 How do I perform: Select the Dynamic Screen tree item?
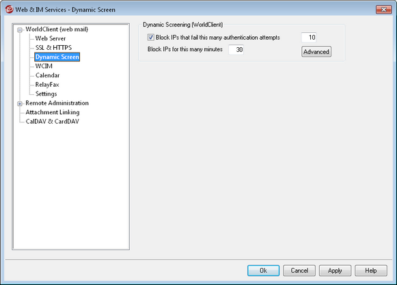click(57, 57)
